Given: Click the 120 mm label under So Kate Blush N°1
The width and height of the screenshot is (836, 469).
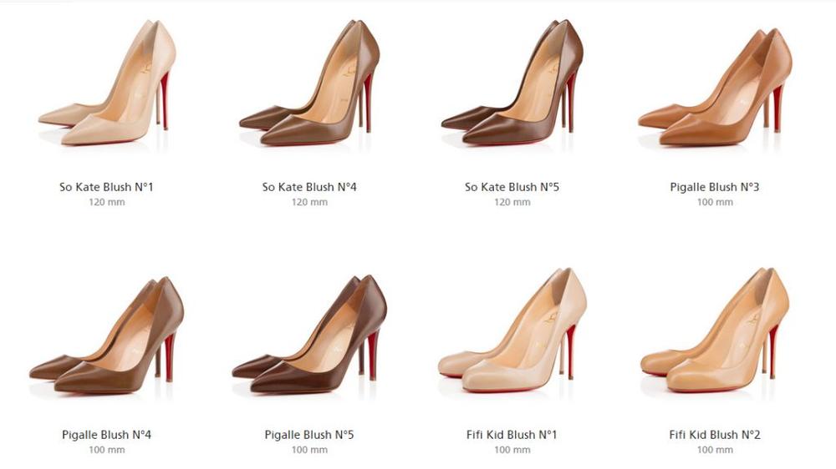Looking at the screenshot, I should pos(106,203).
